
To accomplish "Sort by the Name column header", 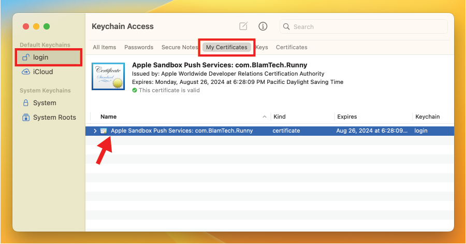I will point(109,117).
